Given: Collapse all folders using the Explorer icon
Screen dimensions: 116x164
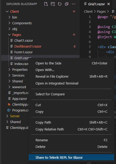Looking at the screenshot, I should (x=67, y=4).
